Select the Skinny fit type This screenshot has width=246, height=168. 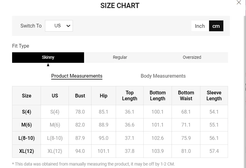tap(48, 57)
